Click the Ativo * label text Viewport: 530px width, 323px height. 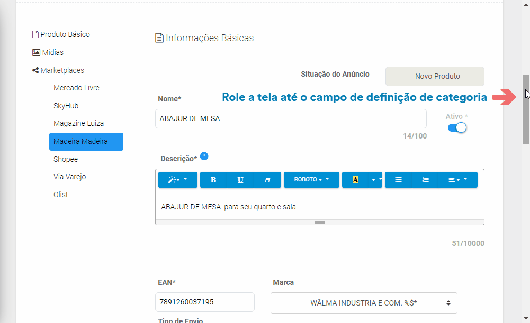pyautogui.click(x=456, y=116)
